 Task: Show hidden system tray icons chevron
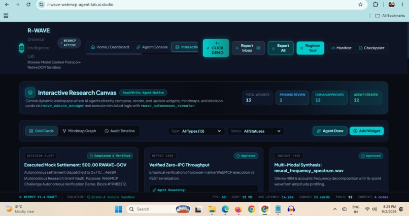point(335,209)
